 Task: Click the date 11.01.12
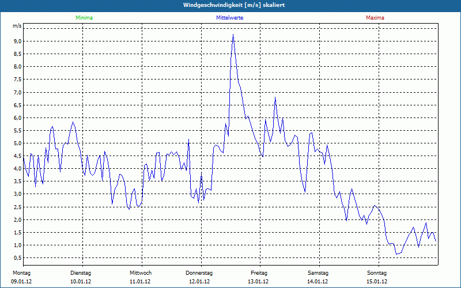point(140,282)
